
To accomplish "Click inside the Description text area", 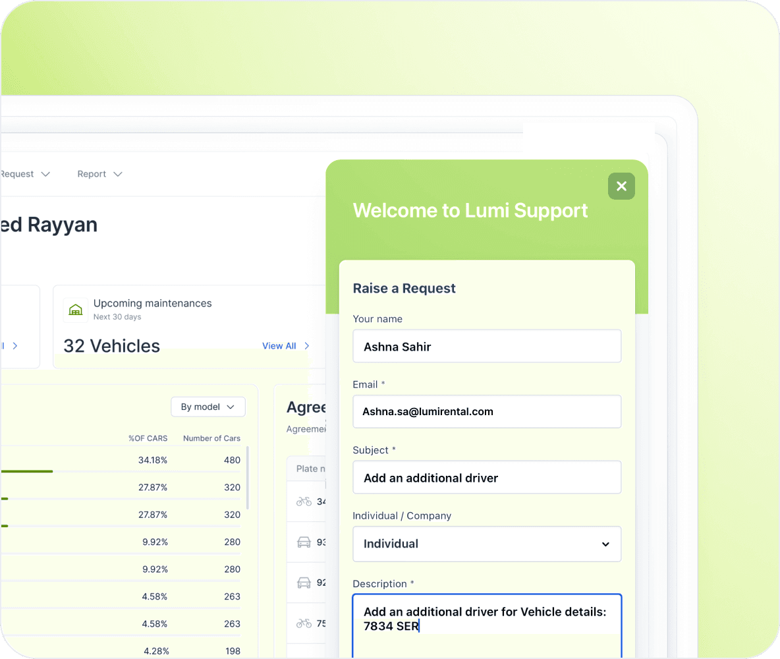I will click(x=487, y=626).
